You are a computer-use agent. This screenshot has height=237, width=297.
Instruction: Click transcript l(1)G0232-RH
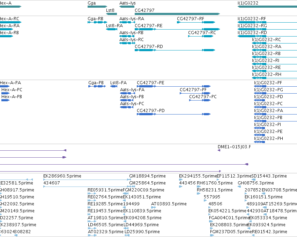[x=274, y=78]
